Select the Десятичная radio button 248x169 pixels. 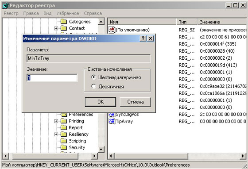pos(93,86)
